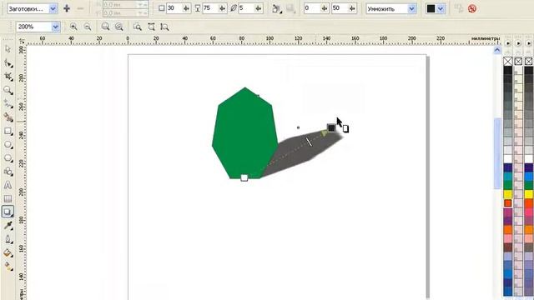Select the Freehand drawing tool
Screen dimensions: 534x300
tap(8, 103)
